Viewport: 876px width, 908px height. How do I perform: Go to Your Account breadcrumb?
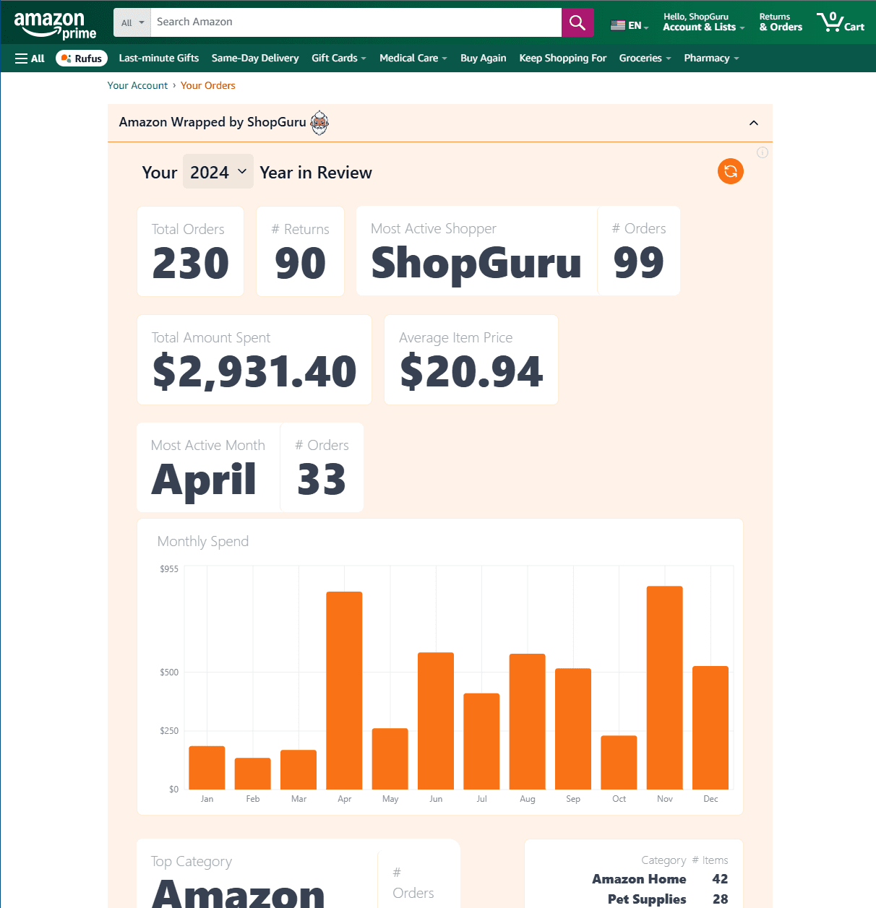click(x=137, y=85)
